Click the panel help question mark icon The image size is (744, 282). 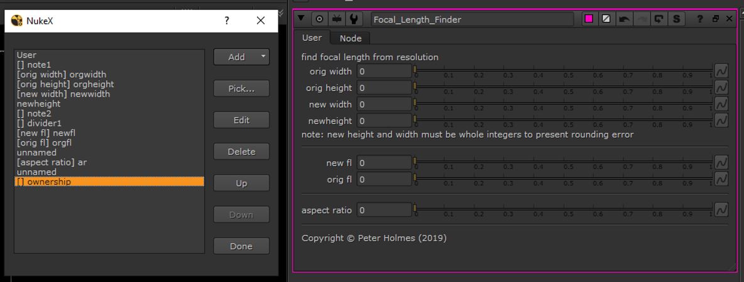click(x=700, y=19)
